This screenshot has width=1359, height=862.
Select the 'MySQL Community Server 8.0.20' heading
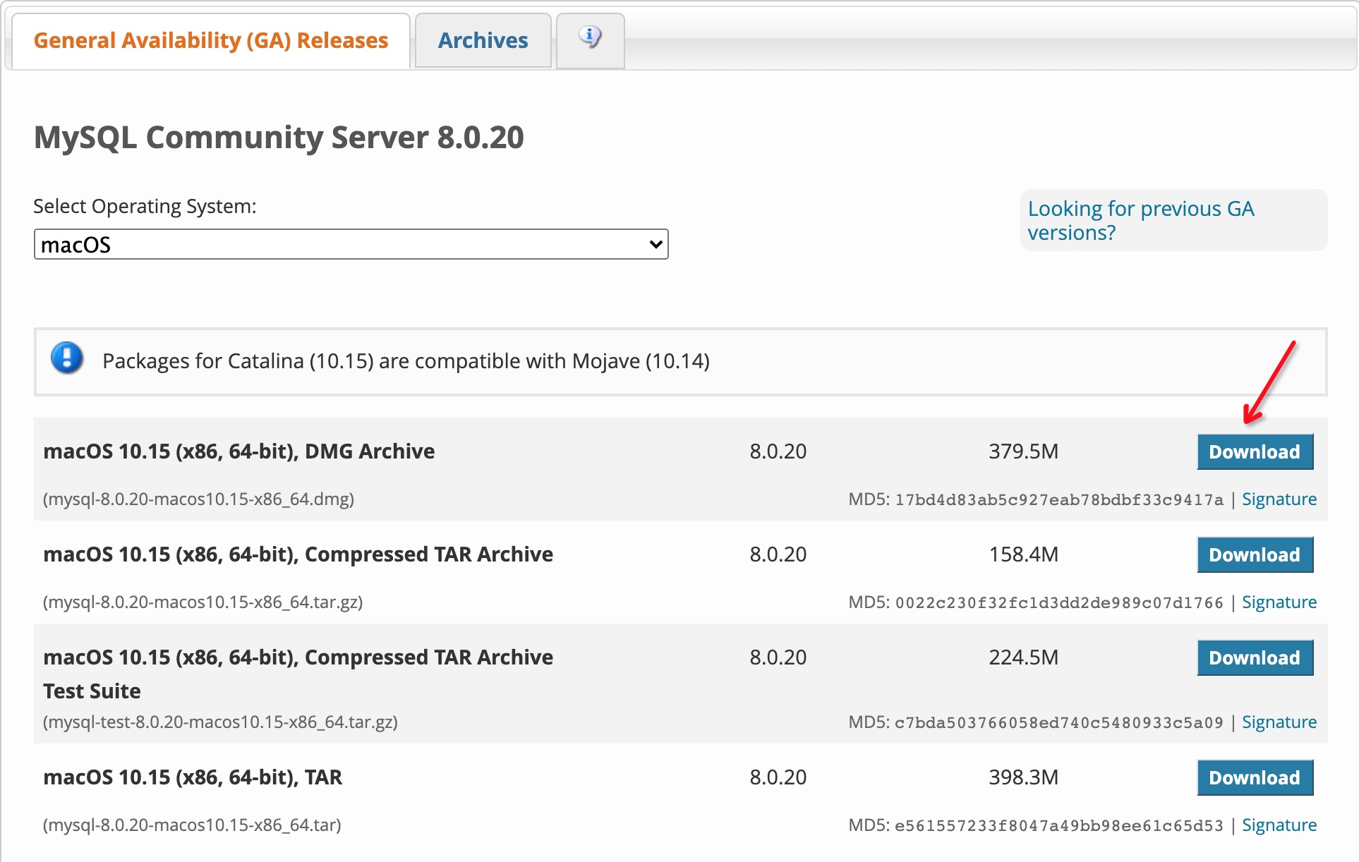pyautogui.click(x=279, y=137)
